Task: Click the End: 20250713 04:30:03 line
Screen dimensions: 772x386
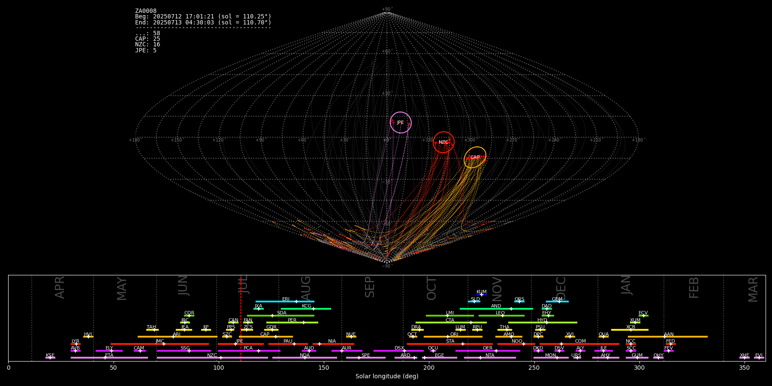Action: coord(203,22)
